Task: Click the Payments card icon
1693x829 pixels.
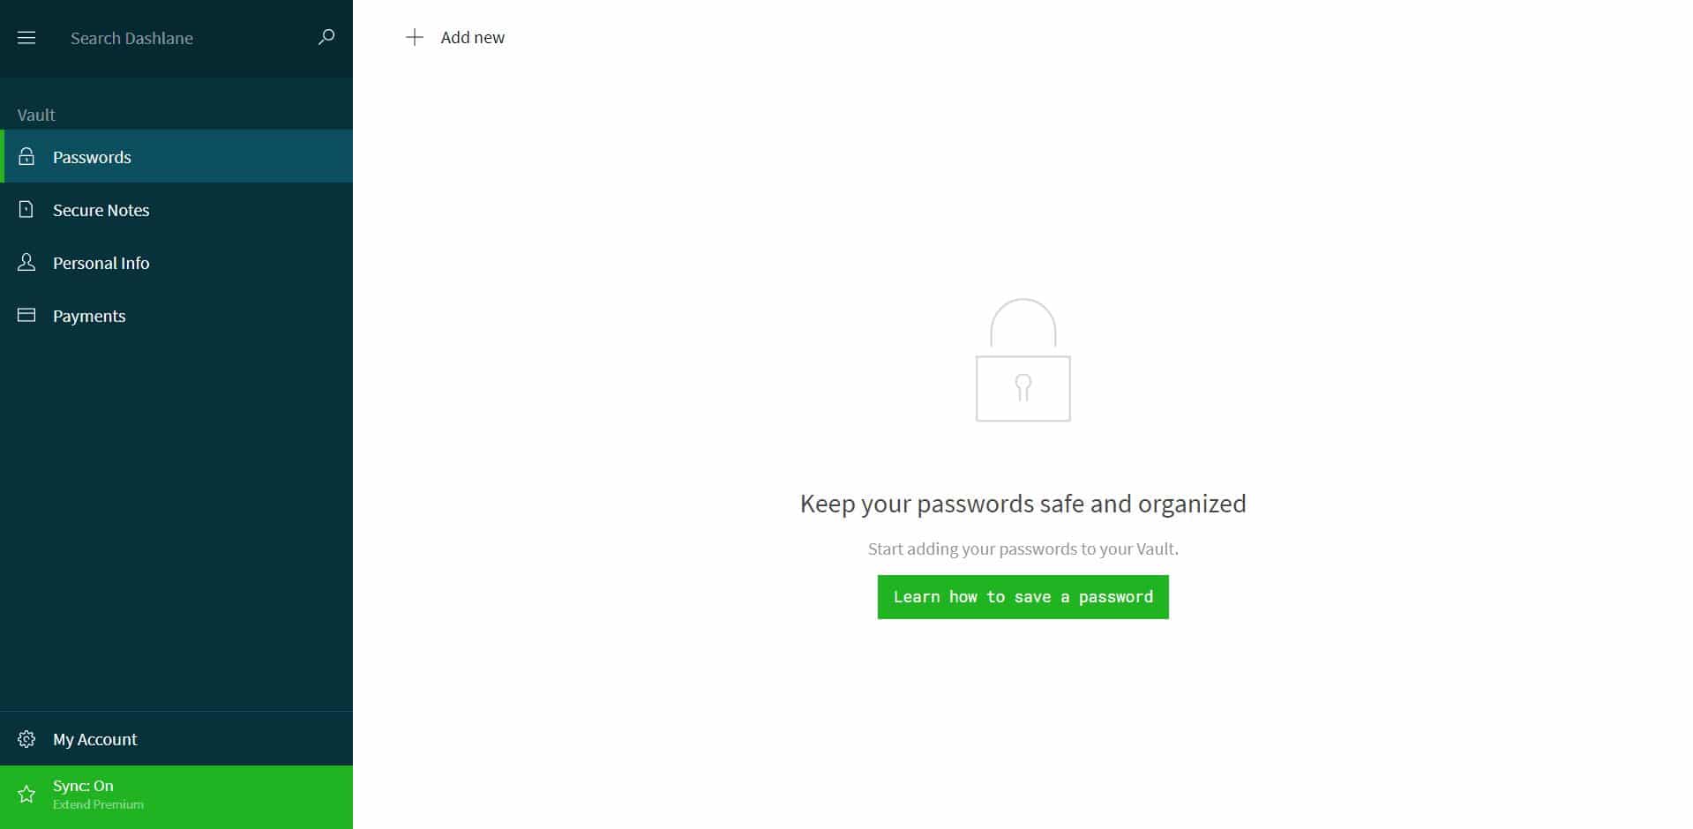Action: [26, 315]
